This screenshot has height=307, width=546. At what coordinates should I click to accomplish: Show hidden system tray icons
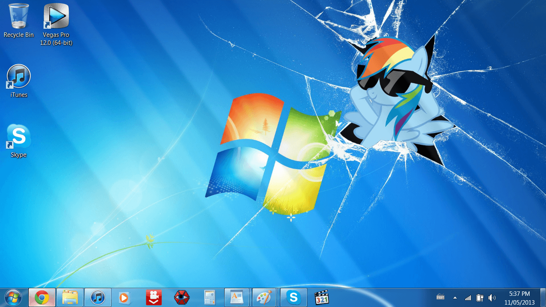(x=454, y=297)
